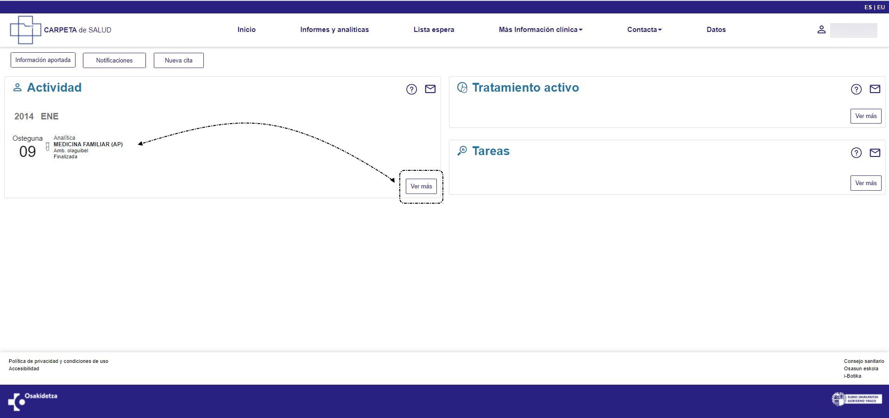Click the test tube Analítica icon
The width and height of the screenshot is (889, 418).
click(47, 147)
